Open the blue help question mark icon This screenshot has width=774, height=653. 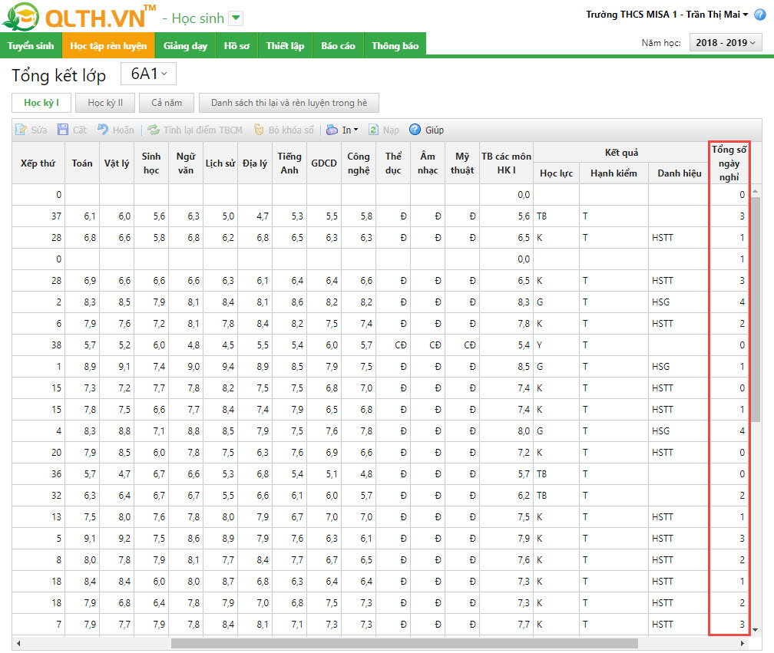click(760, 15)
